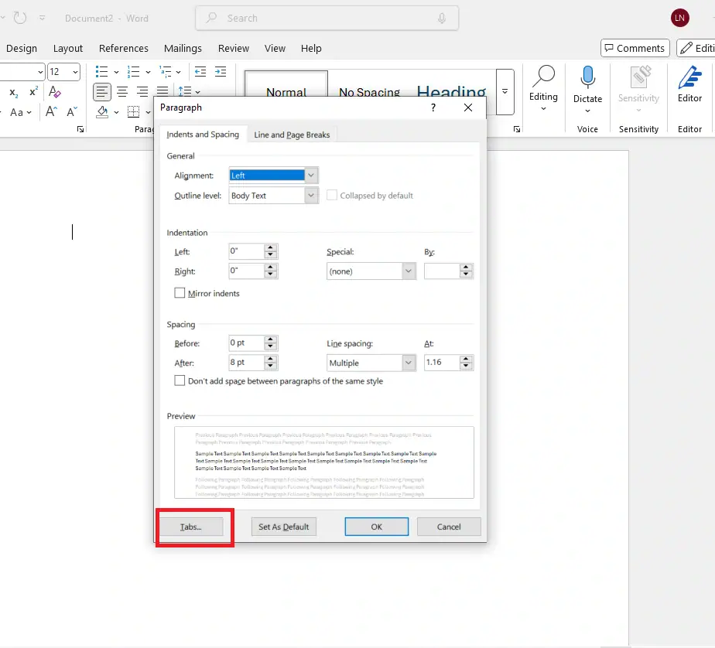Click the Editing magnifier icon
The width and height of the screenshot is (715, 648).
click(x=543, y=77)
